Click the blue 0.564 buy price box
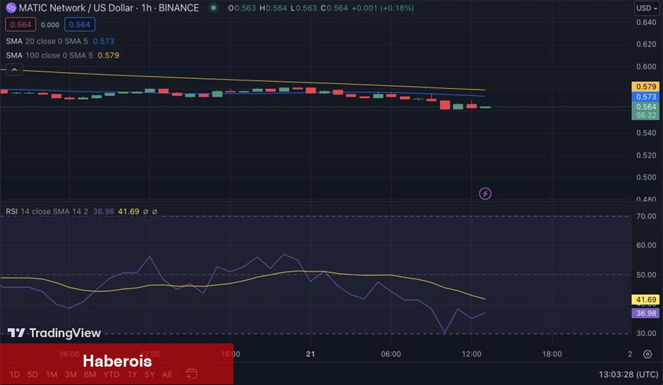The image size is (663, 385). [80, 25]
